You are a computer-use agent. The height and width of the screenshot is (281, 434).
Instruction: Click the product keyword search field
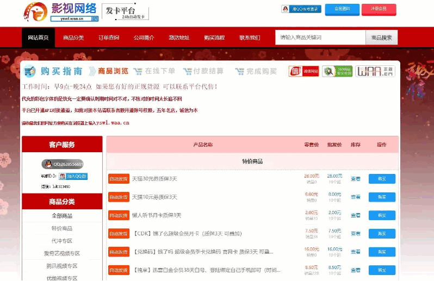[320, 38]
